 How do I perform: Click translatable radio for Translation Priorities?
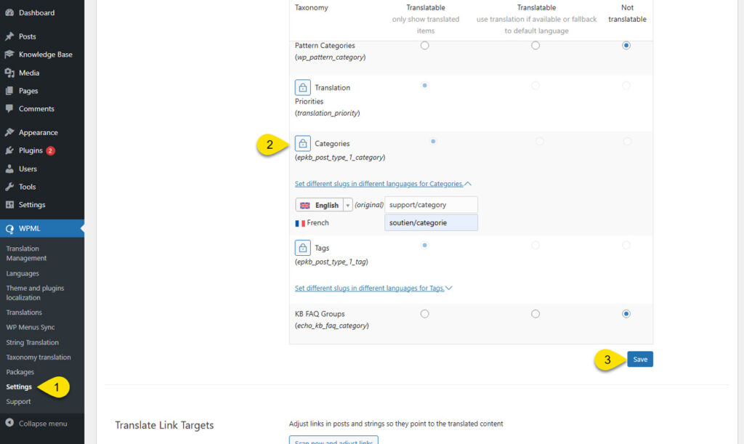pos(424,86)
